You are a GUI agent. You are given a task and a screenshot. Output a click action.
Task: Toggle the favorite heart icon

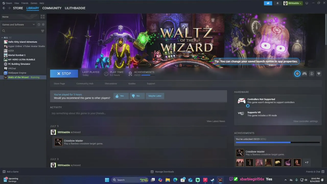tap(319, 74)
